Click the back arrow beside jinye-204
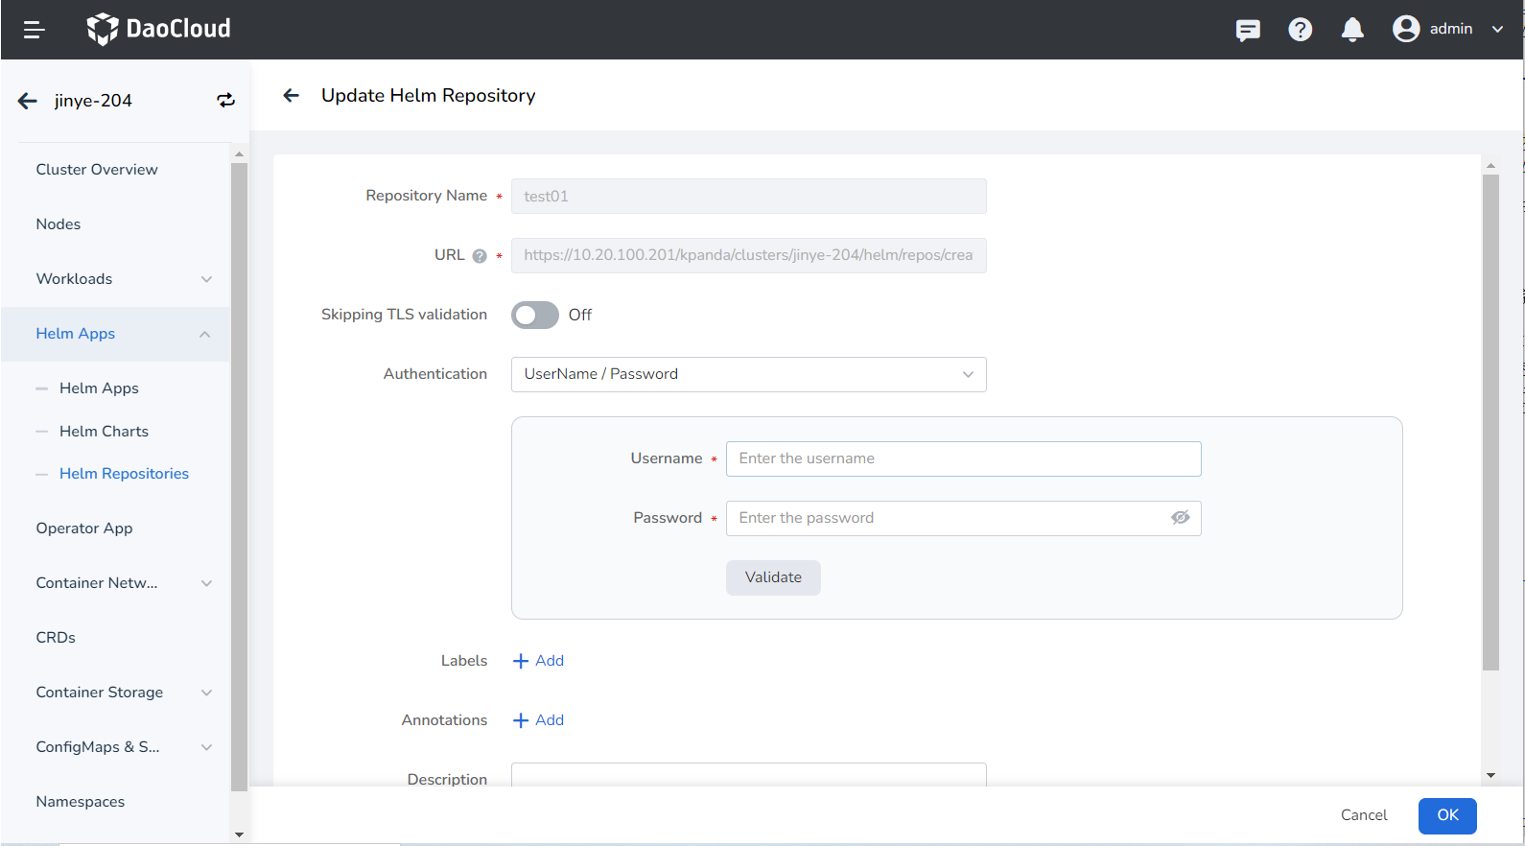The image size is (1525, 846). click(x=28, y=101)
